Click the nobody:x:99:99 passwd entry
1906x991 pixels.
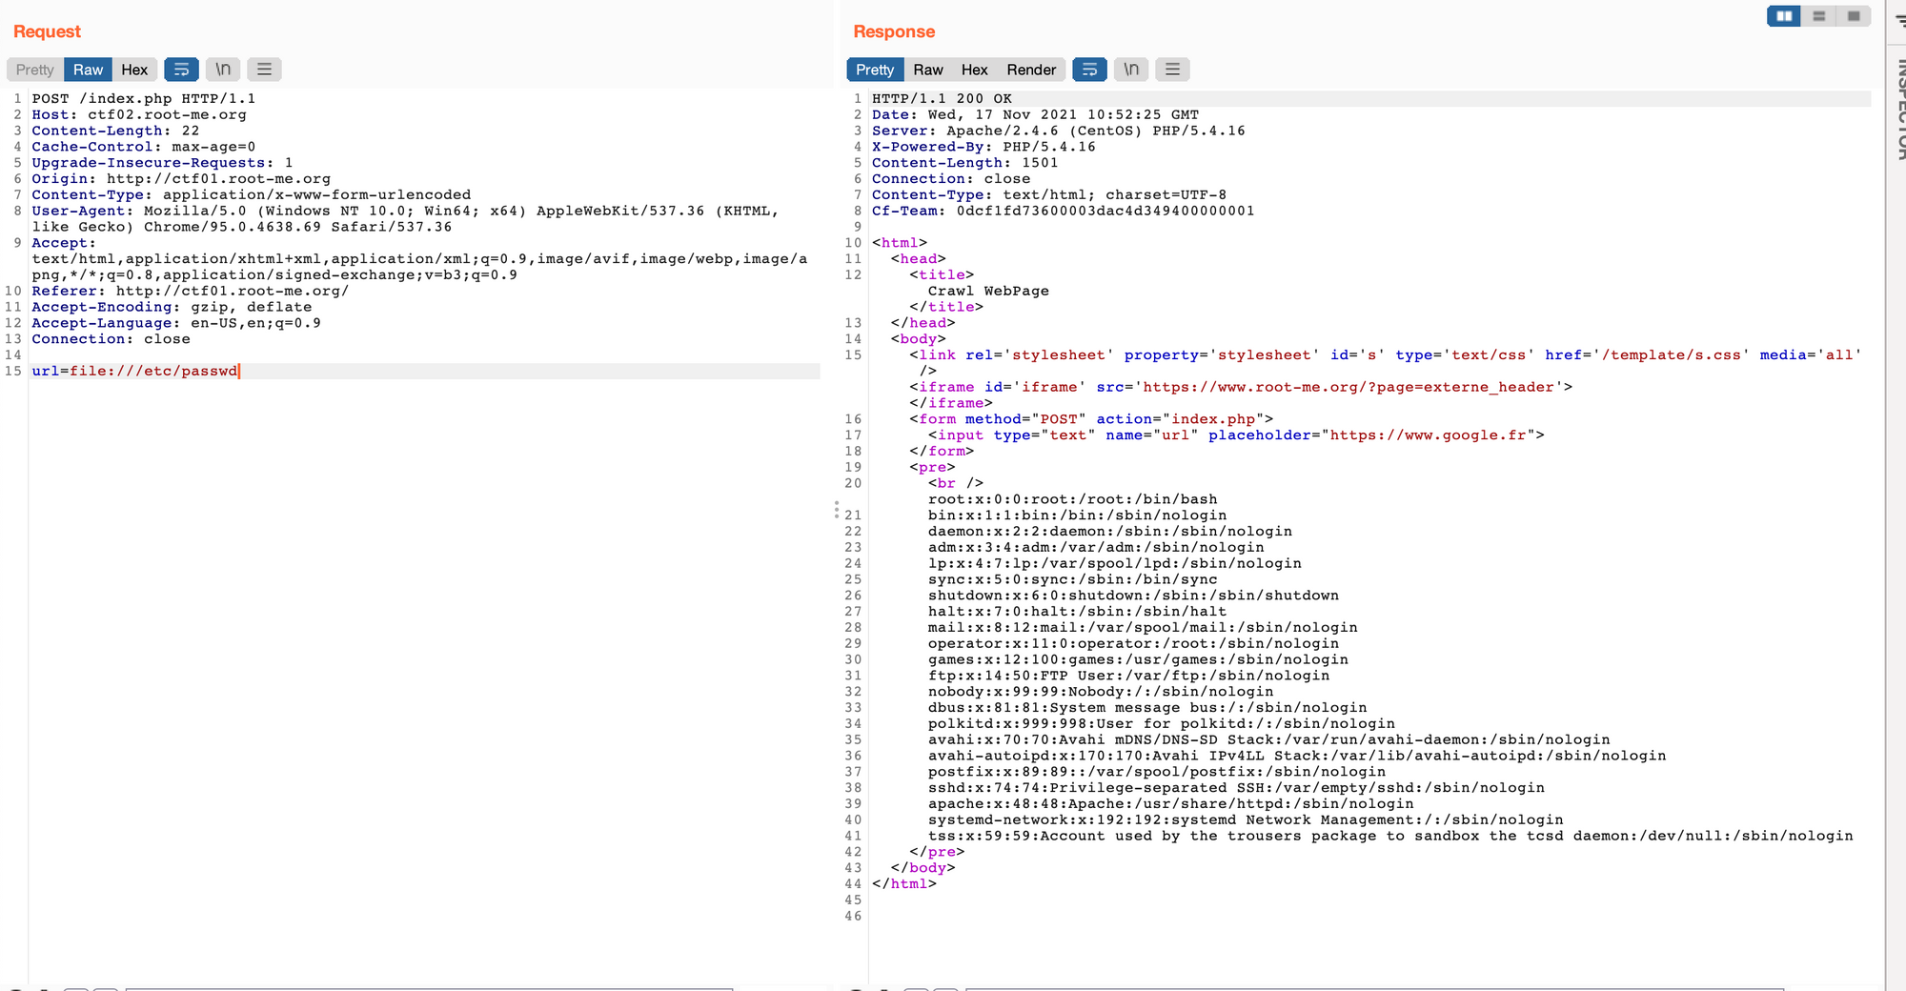(1101, 692)
